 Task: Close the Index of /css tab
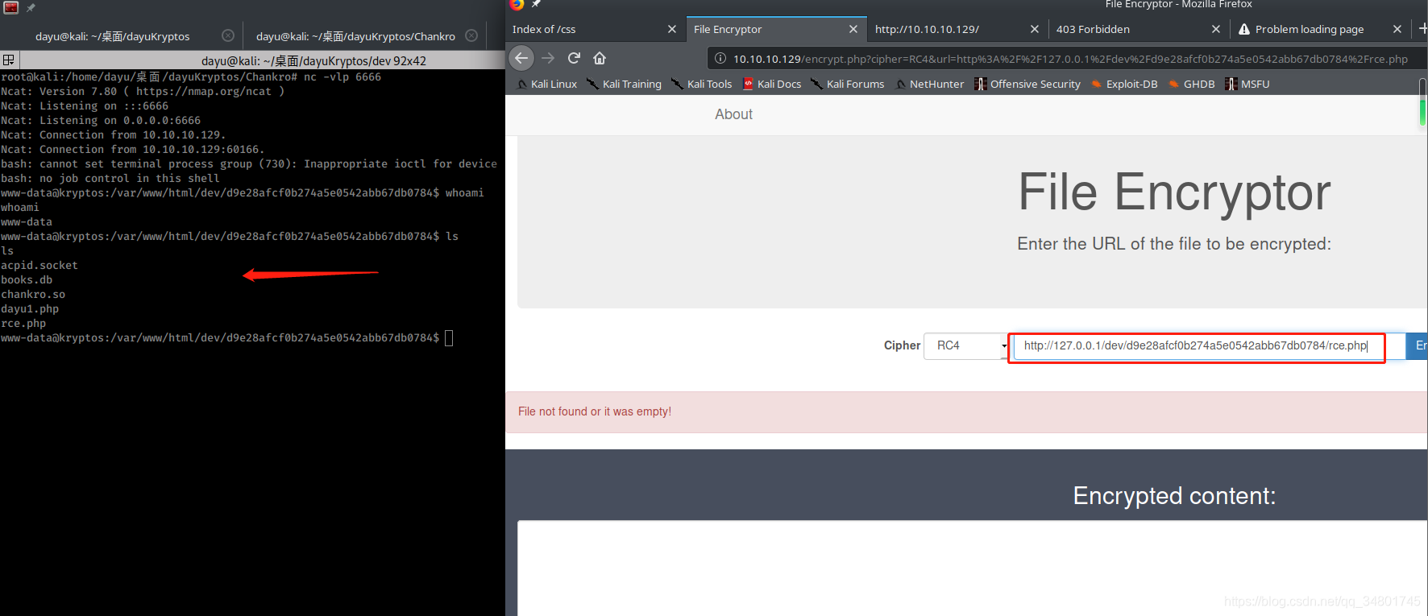coord(672,29)
